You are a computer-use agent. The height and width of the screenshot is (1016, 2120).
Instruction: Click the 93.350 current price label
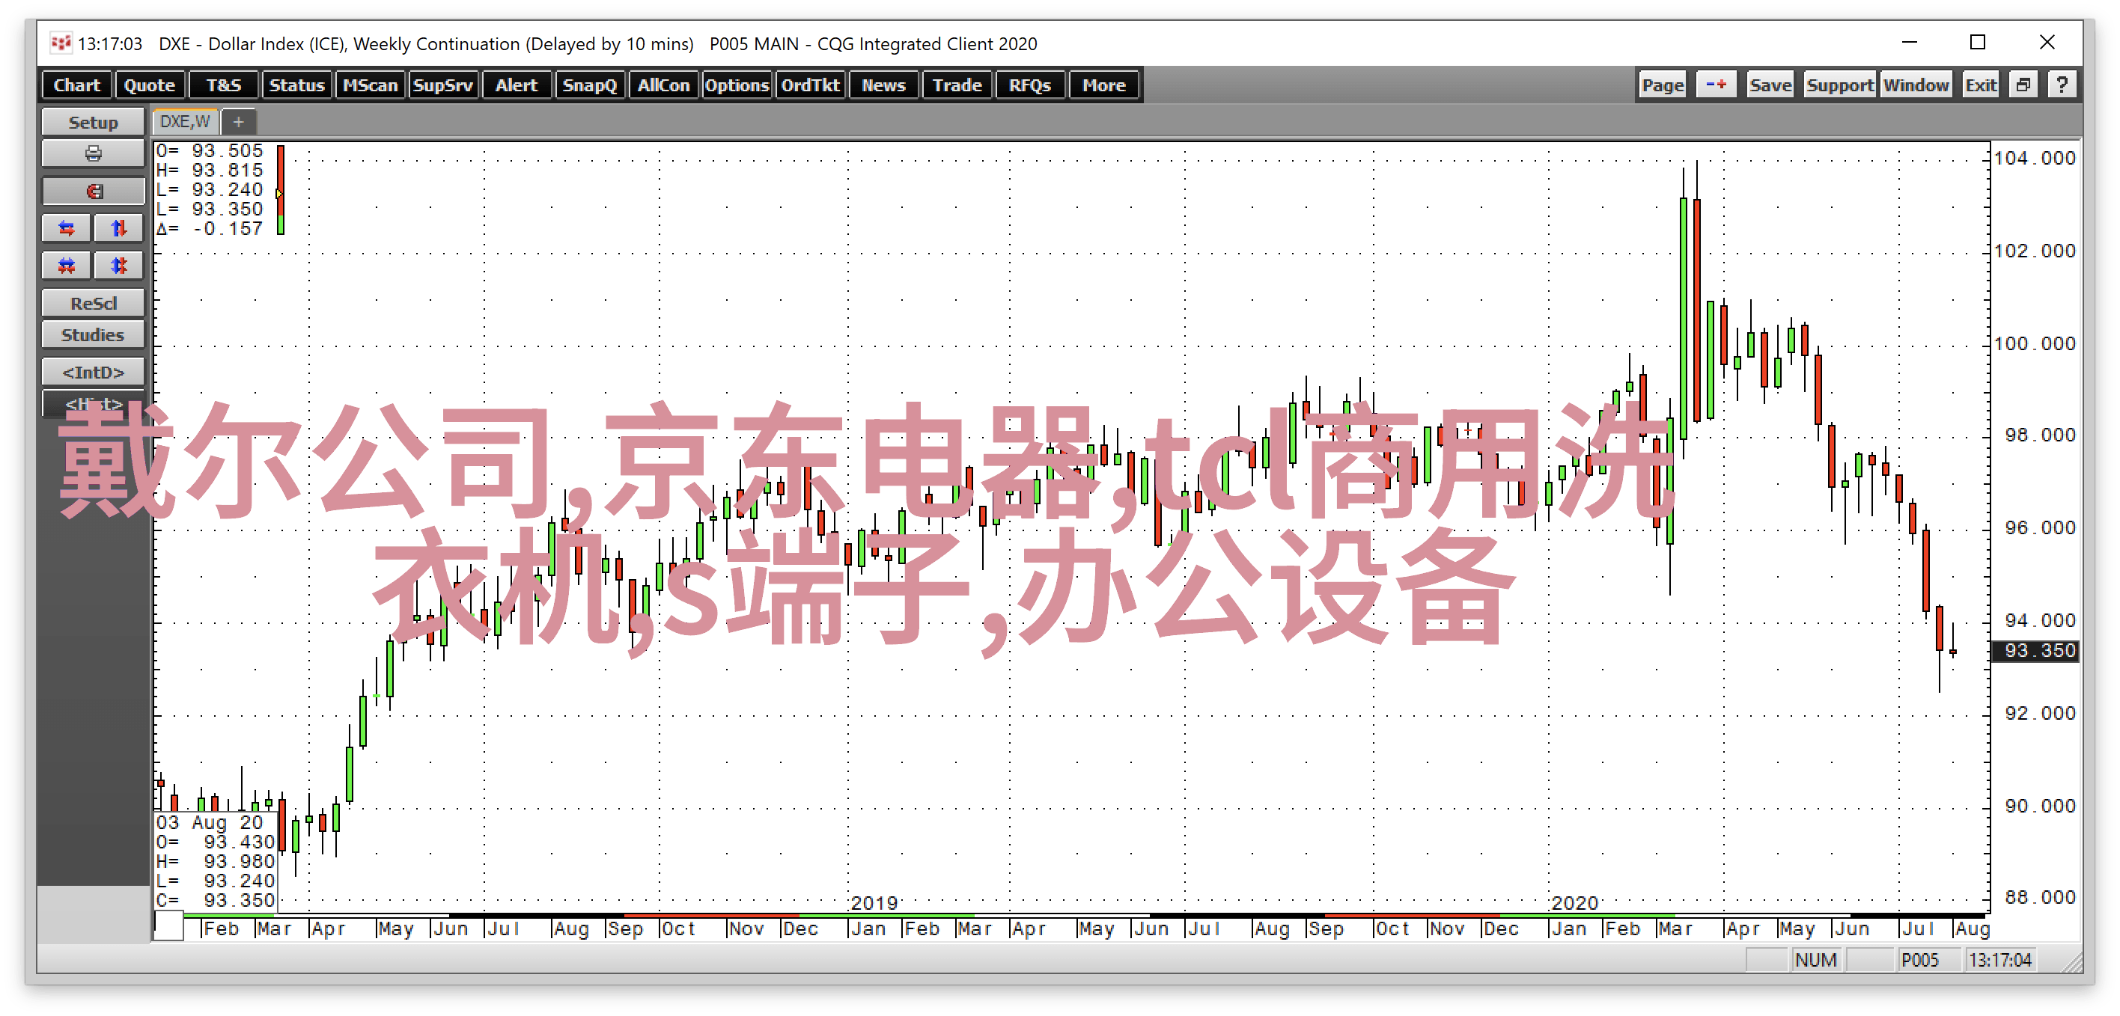2035,650
